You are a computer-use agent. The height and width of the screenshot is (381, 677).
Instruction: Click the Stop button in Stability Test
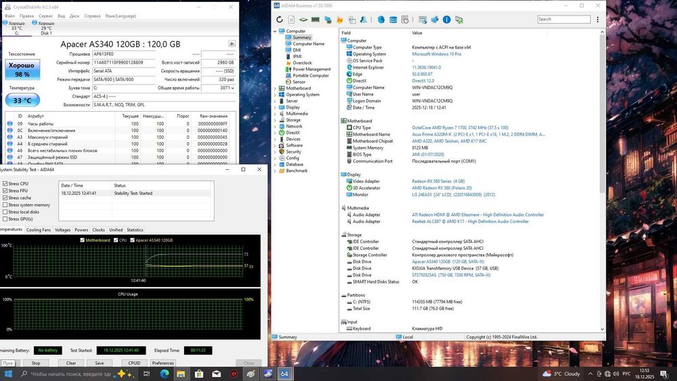click(36, 363)
